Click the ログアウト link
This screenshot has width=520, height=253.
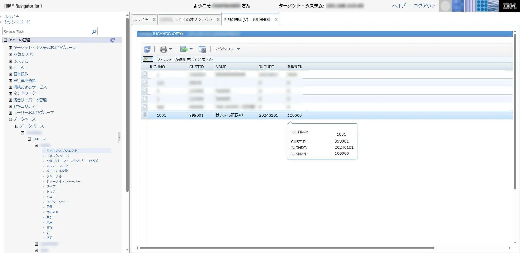[x=424, y=6]
